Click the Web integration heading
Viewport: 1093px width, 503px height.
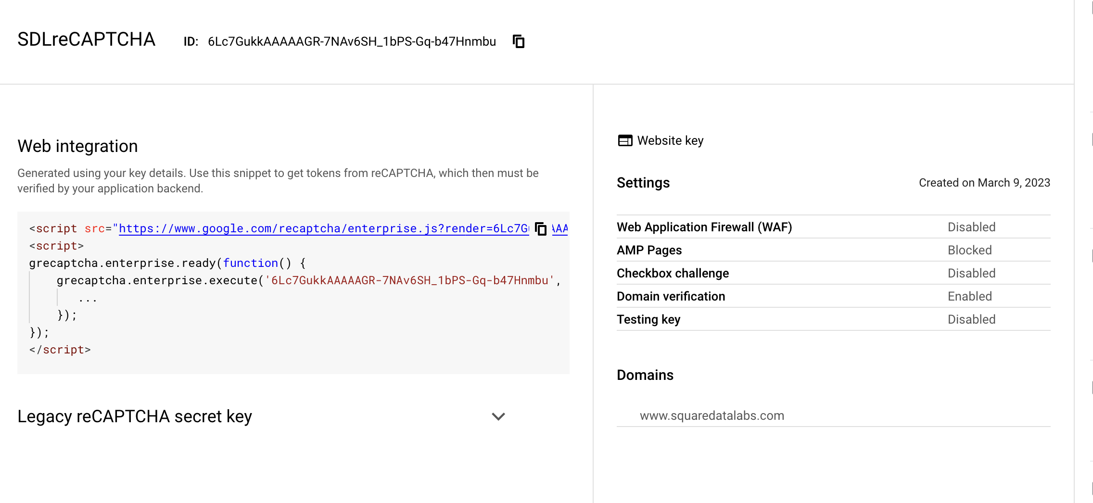click(x=77, y=146)
